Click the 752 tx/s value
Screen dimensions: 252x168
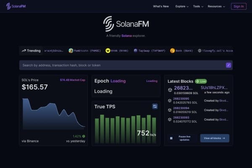147,133
